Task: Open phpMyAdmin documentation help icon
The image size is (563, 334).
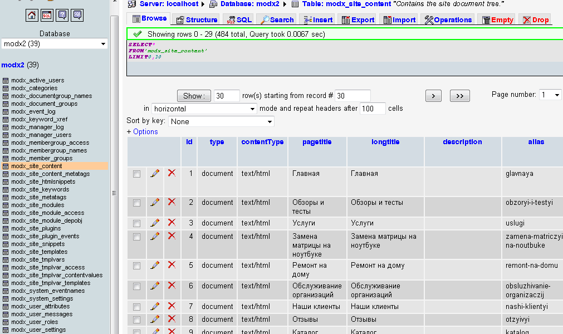Action: point(62,15)
